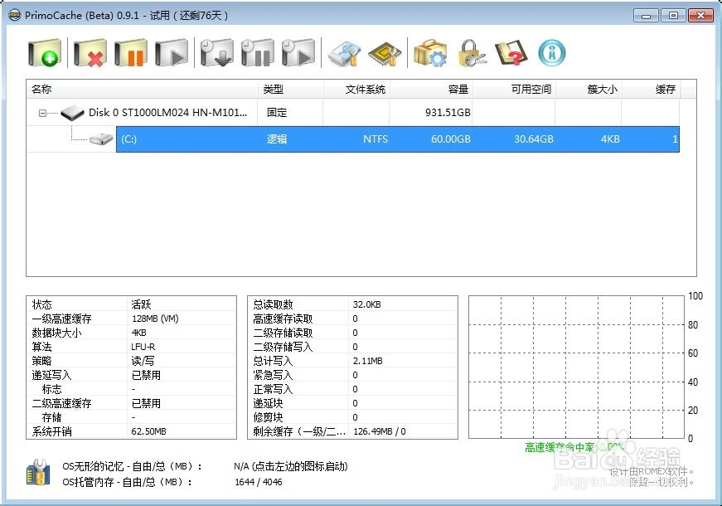Click the NTFS file system cell
Viewport: 722px width, 506px height.
tap(376, 139)
